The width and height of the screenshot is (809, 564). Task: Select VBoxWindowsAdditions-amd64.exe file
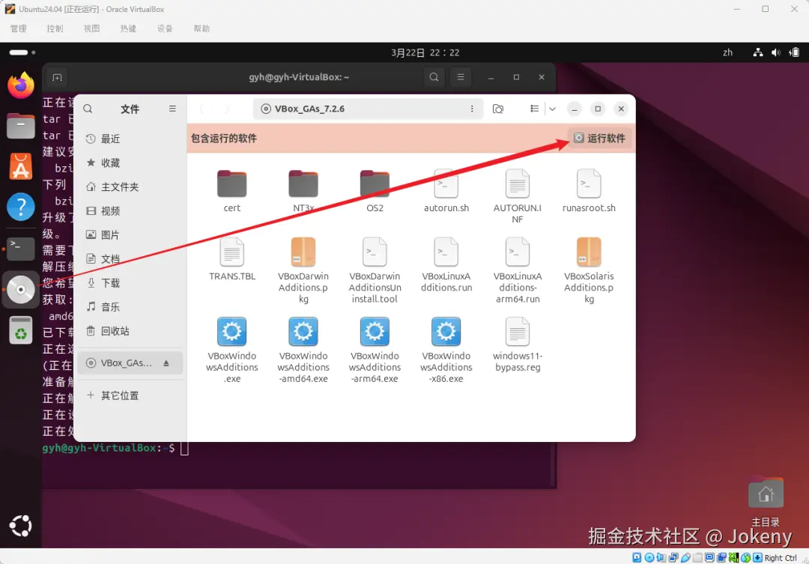pyautogui.click(x=303, y=350)
